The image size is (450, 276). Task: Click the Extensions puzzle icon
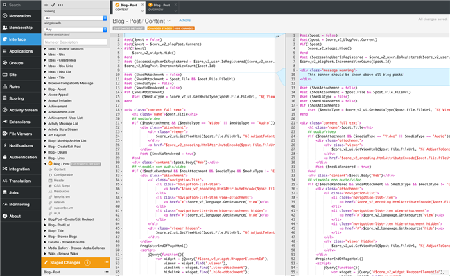point(5,122)
